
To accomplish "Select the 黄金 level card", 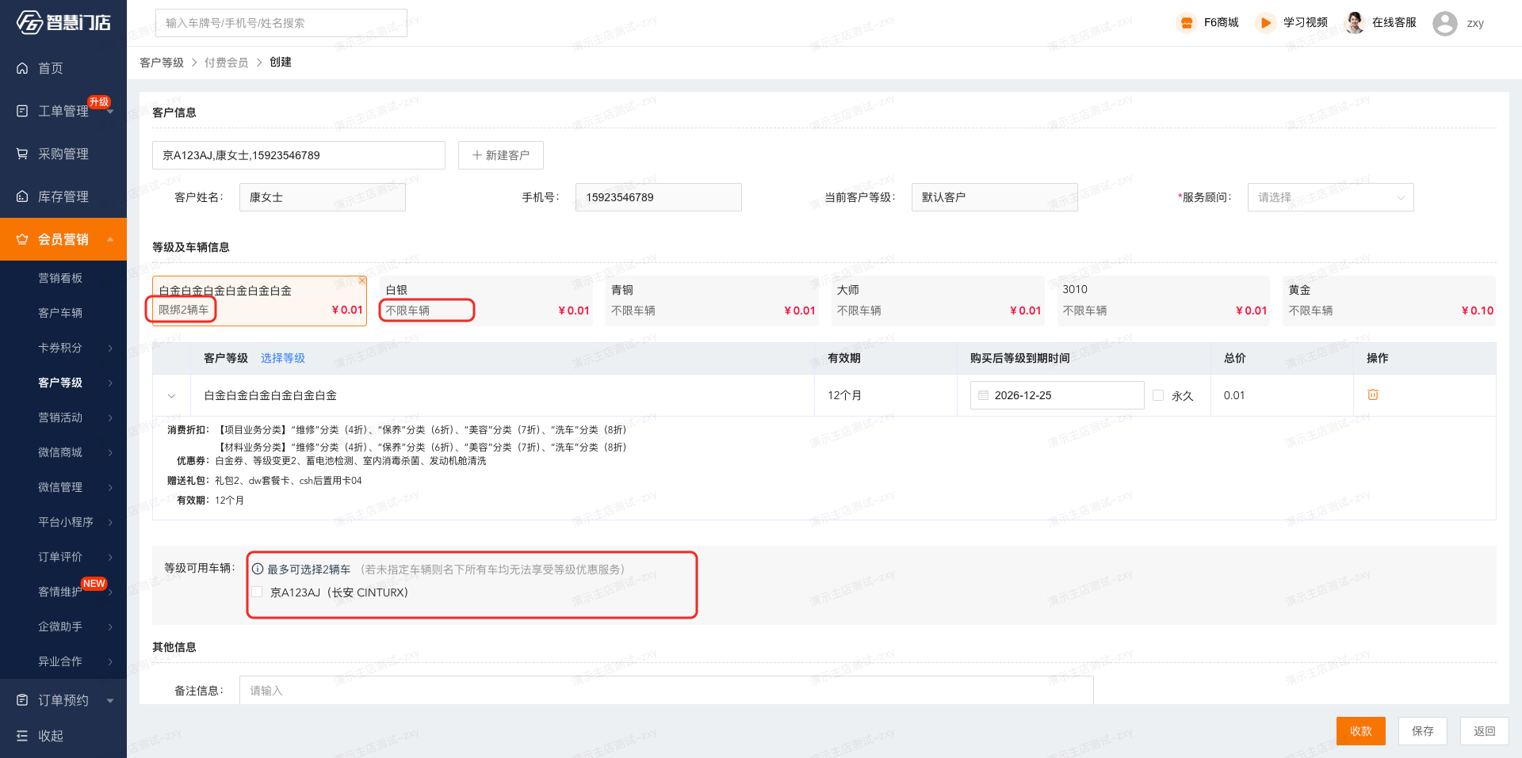I will click(x=1388, y=300).
